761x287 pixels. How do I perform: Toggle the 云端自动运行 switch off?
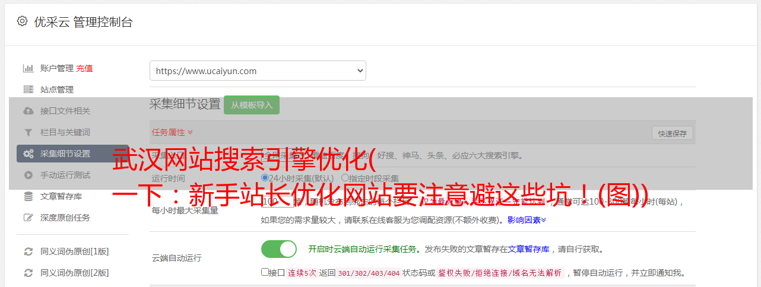tap(279, 249)
